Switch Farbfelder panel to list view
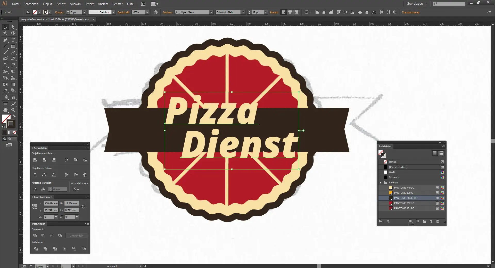The image size is (495, 268). tap(434, 153)
